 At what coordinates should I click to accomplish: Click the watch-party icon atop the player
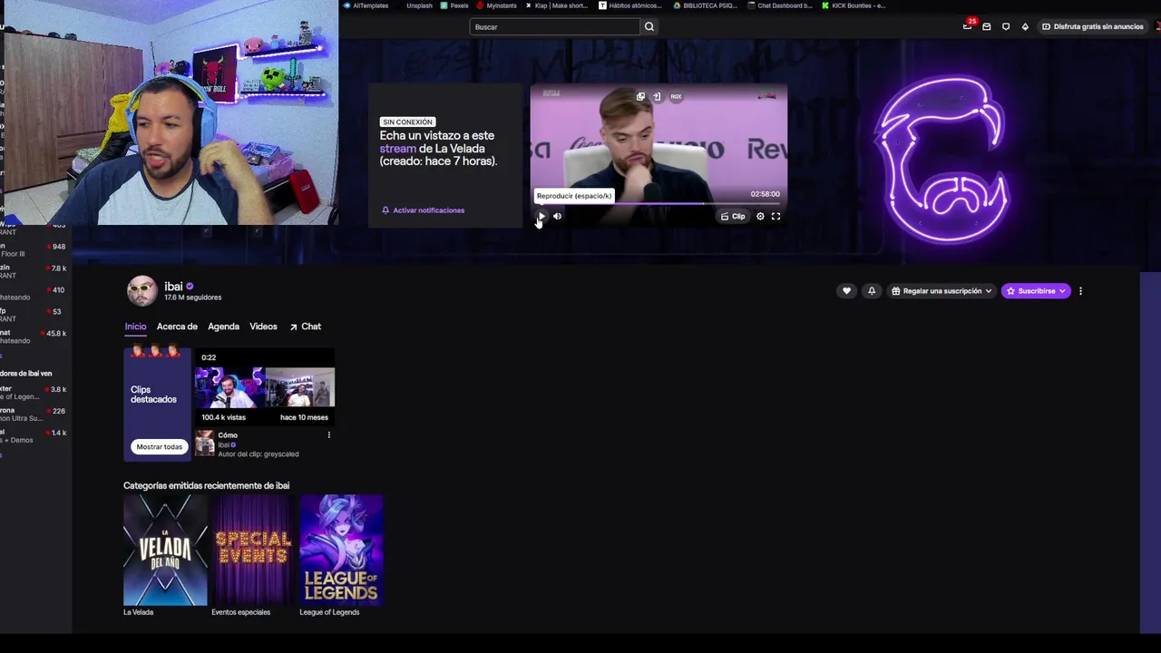click(640, 96)
